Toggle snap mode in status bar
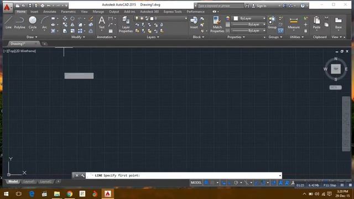This screenshot has width=354, height=199. pyautogui.click(x=212, y=183)
